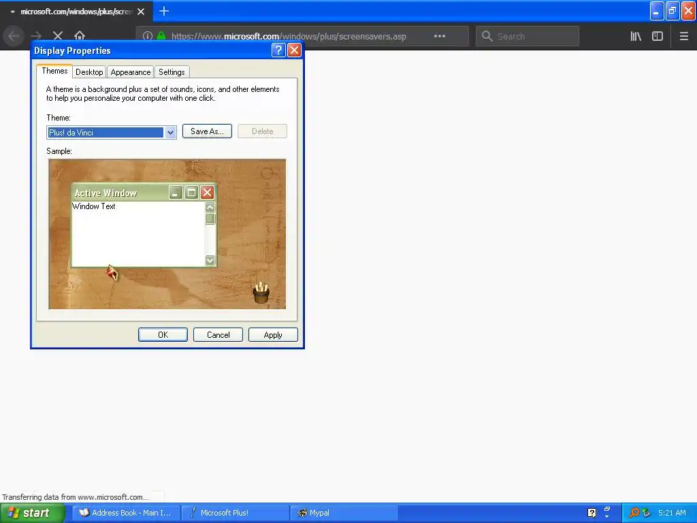Click the help question icon in taskbar

pyautogui.click(x=591, y=513)
